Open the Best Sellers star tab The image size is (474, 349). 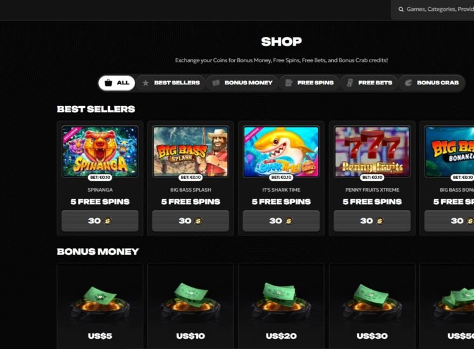pyautogui.click(x=171, y=83)
